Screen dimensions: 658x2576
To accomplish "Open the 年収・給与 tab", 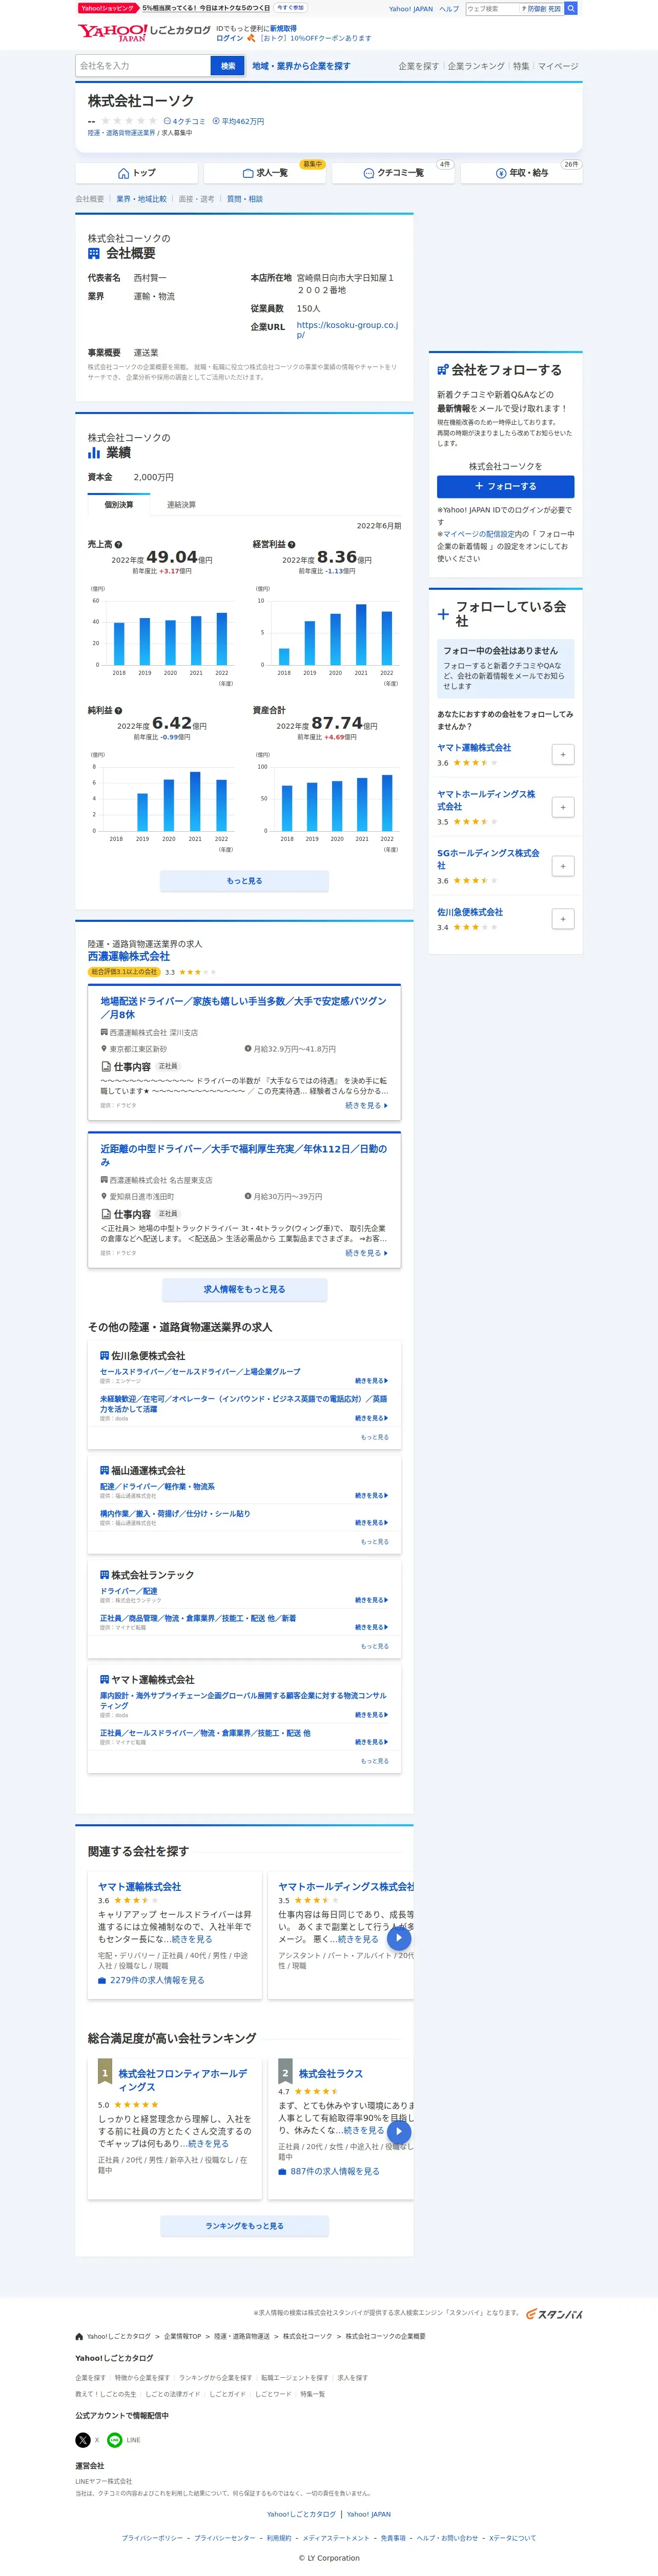I will coord(521,173).
